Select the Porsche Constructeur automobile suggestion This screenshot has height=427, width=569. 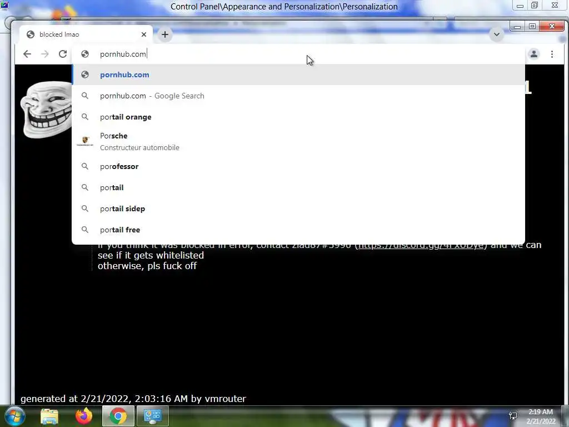298,142
